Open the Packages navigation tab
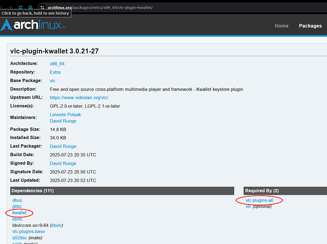The height and width of the screenshot is (244, 327). [310, 26]
